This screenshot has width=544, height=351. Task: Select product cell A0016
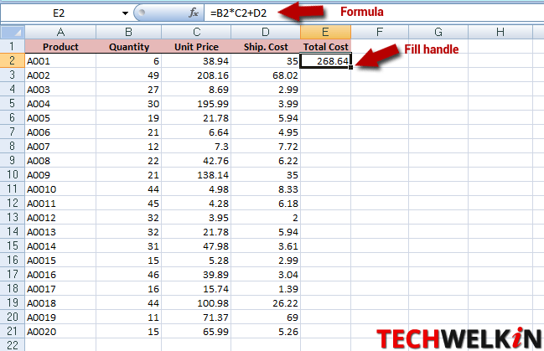[60, 274]
